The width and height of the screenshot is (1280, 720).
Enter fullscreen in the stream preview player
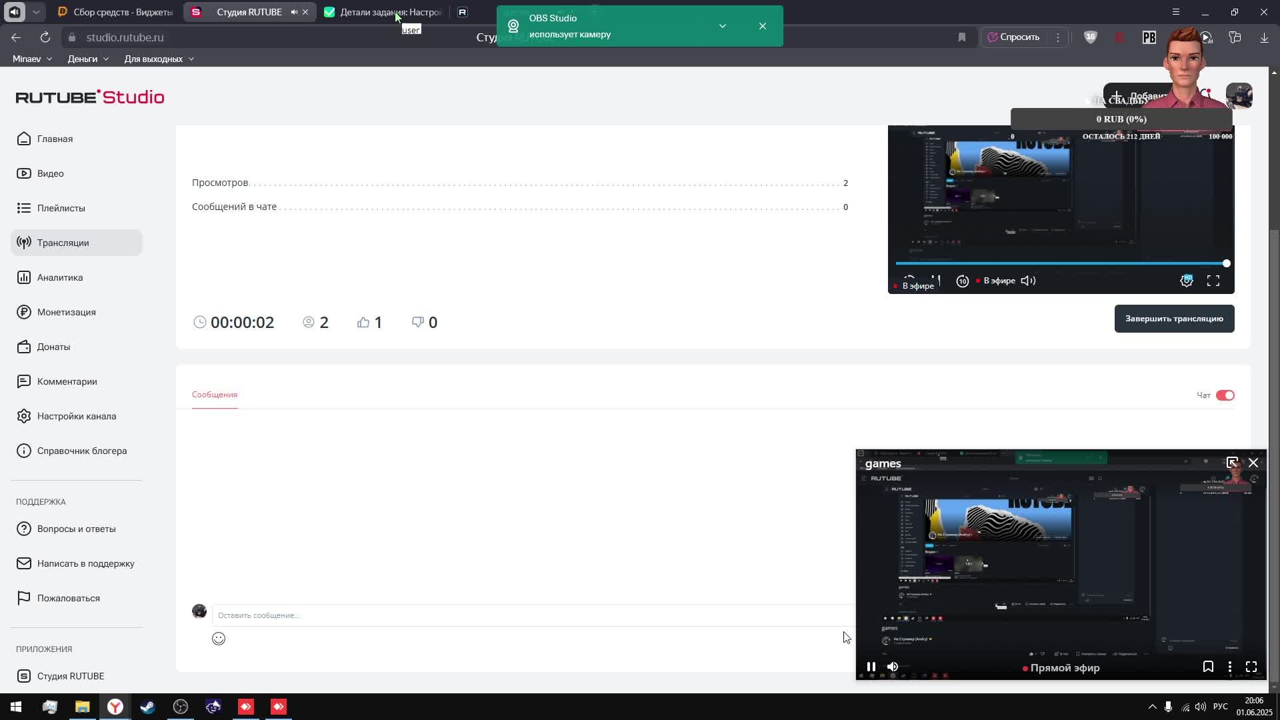pos(1213,281)
